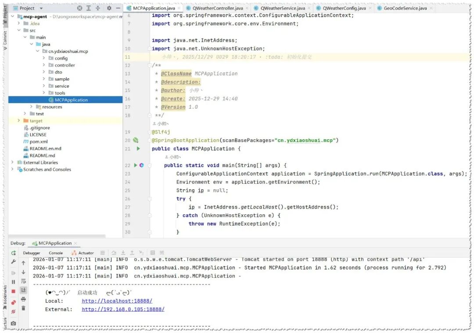Click Spring bean gutter icon line 20
This screenshot has height=333, width=474.
(x=136, y=140)
